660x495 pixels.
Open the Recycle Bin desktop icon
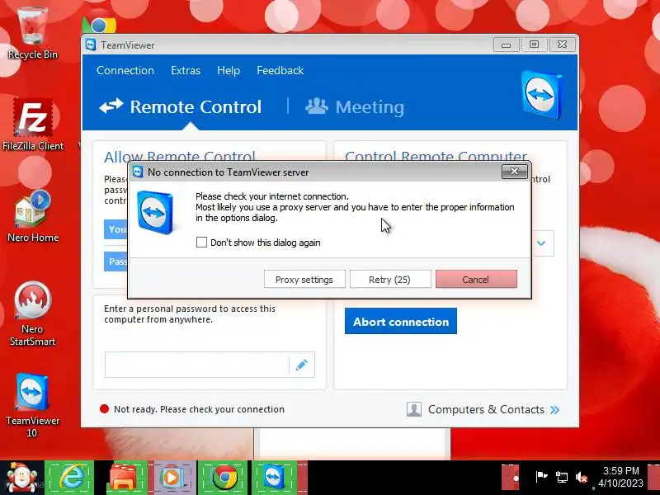click(32, 34)
